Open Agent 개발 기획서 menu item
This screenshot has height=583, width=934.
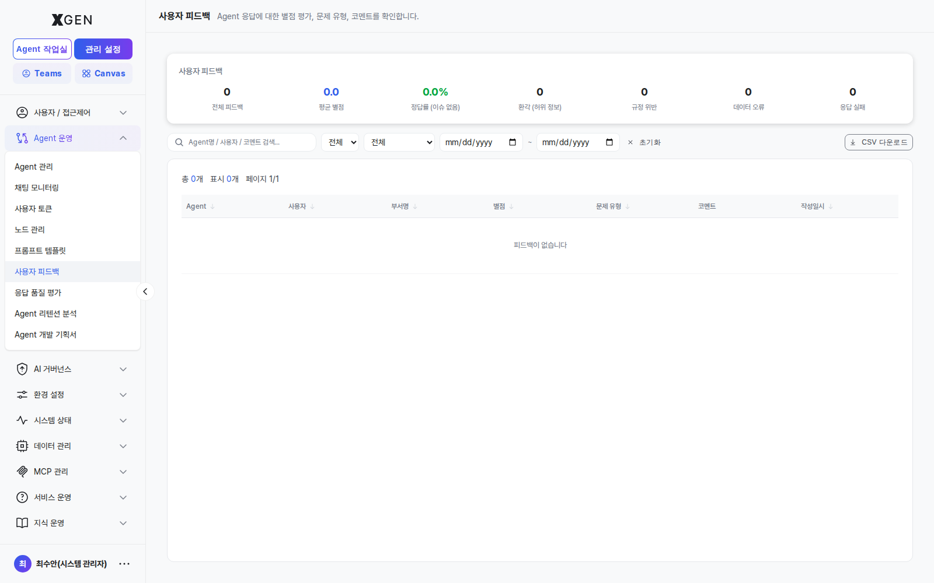72,335
